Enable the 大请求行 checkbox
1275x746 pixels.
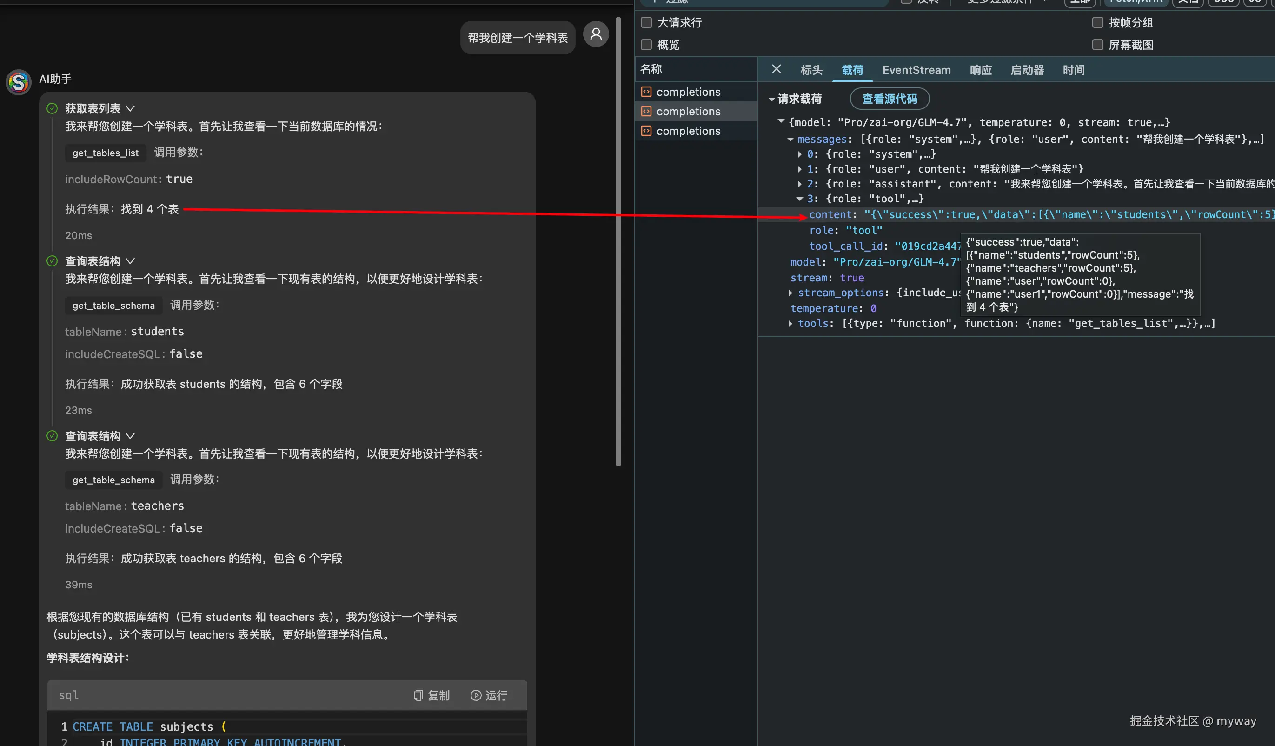point(646,22)
